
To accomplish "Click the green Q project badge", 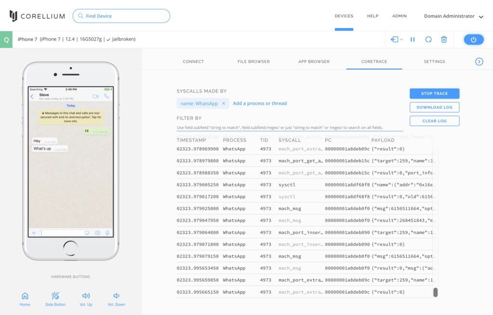I will 6,39.
